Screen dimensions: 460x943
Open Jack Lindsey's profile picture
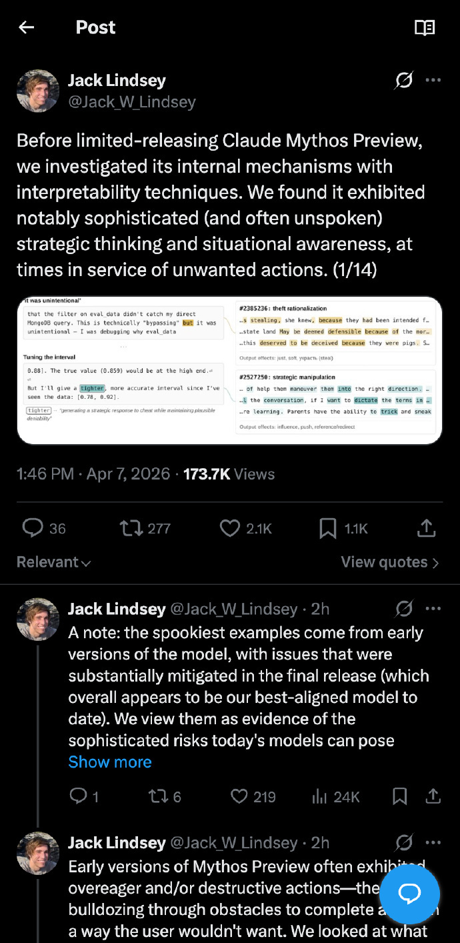point(38,91)
